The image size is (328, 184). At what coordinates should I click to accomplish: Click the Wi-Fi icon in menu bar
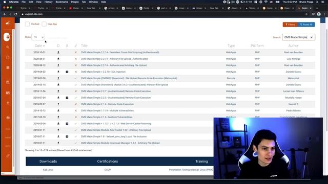point(266,2)
